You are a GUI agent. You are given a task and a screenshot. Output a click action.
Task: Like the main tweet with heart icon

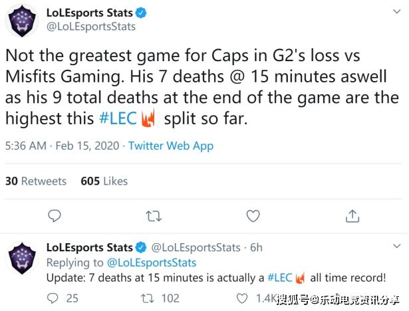[253, 216]
